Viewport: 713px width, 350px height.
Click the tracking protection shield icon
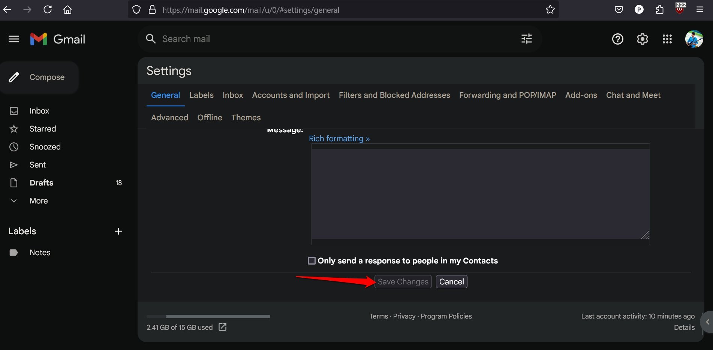coord(136,10)
